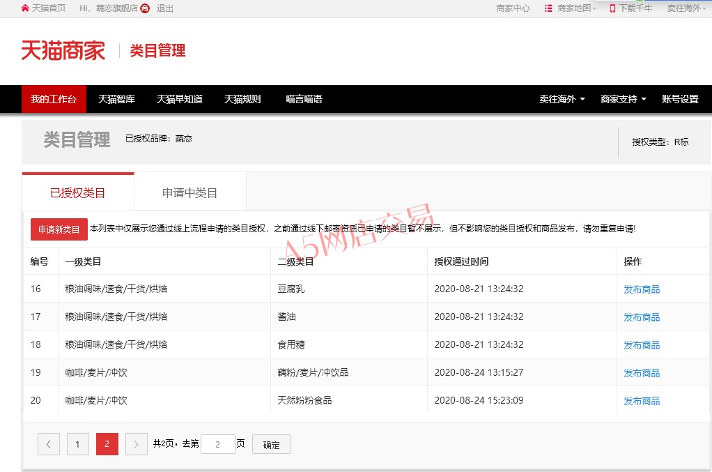Click the highlighted page 2 button
712x472 pixels.
pos(107,444)
